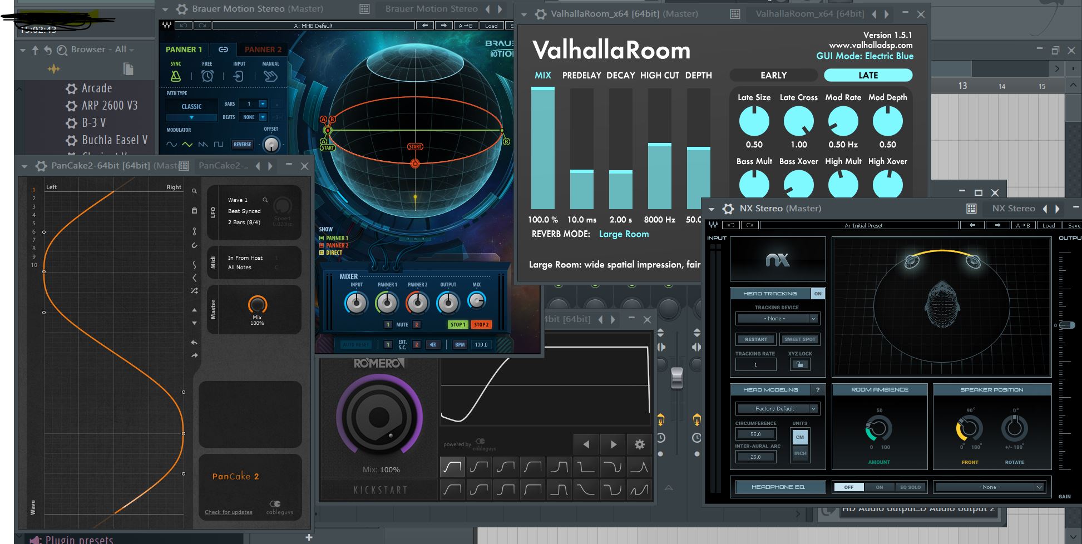The width and height of the screenshot is (1082, 544).
Task: Choose the Input trigger mode icon
Action: pos(239,76)
